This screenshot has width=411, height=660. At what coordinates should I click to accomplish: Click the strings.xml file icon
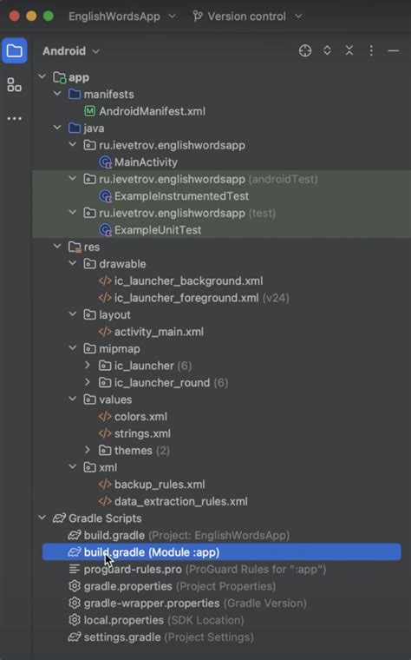(105, 433)
